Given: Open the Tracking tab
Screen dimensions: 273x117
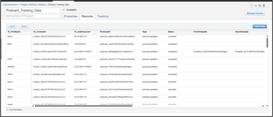Looking at the screenshot, I should click(x=103, y=16).
